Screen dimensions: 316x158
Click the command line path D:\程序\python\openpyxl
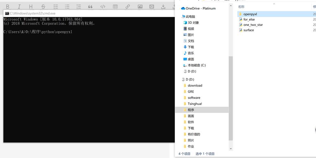49,32
